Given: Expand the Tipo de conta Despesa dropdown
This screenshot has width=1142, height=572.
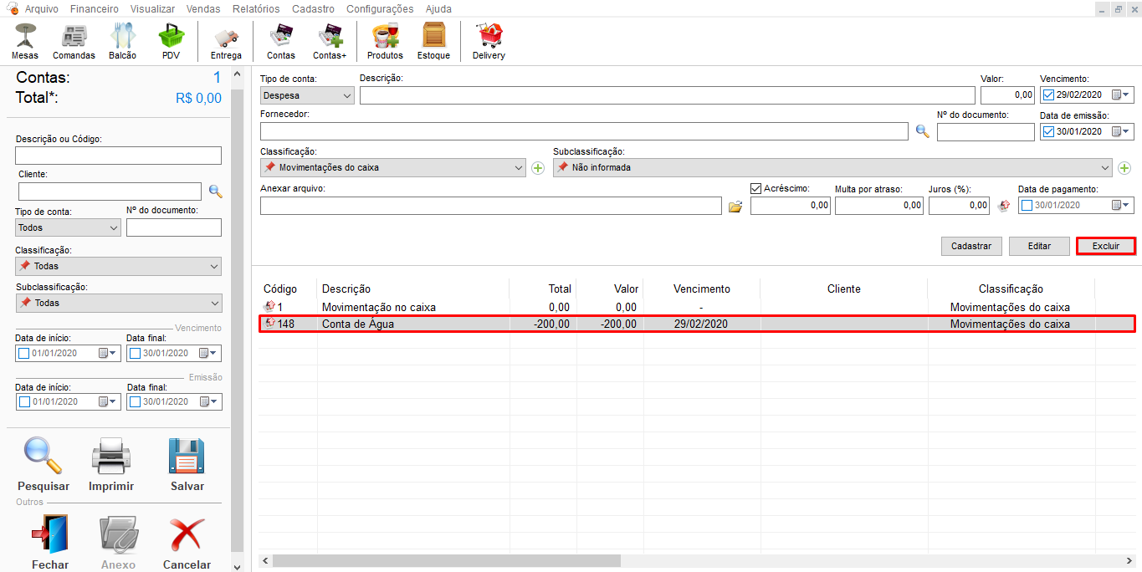Looking at the screenshot, I should point(308,95).
